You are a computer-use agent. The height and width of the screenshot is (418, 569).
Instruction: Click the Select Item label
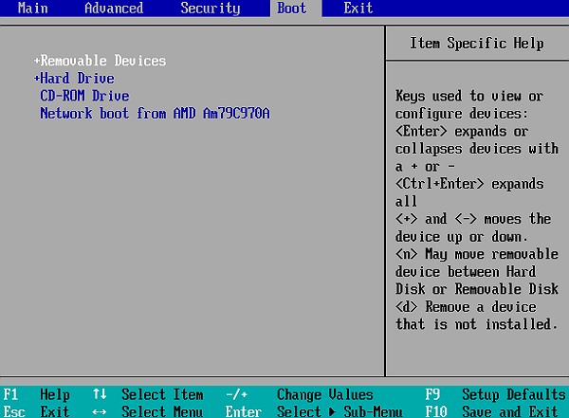pyautogui.click(x=162, y=394)
